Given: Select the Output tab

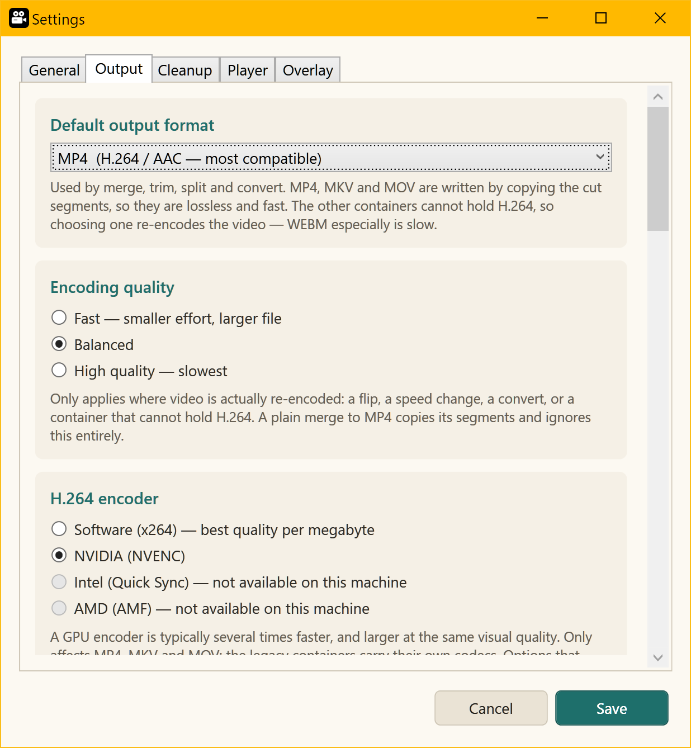Looking at the screenshot, I should pyautogui.click(x=119, y=69).
